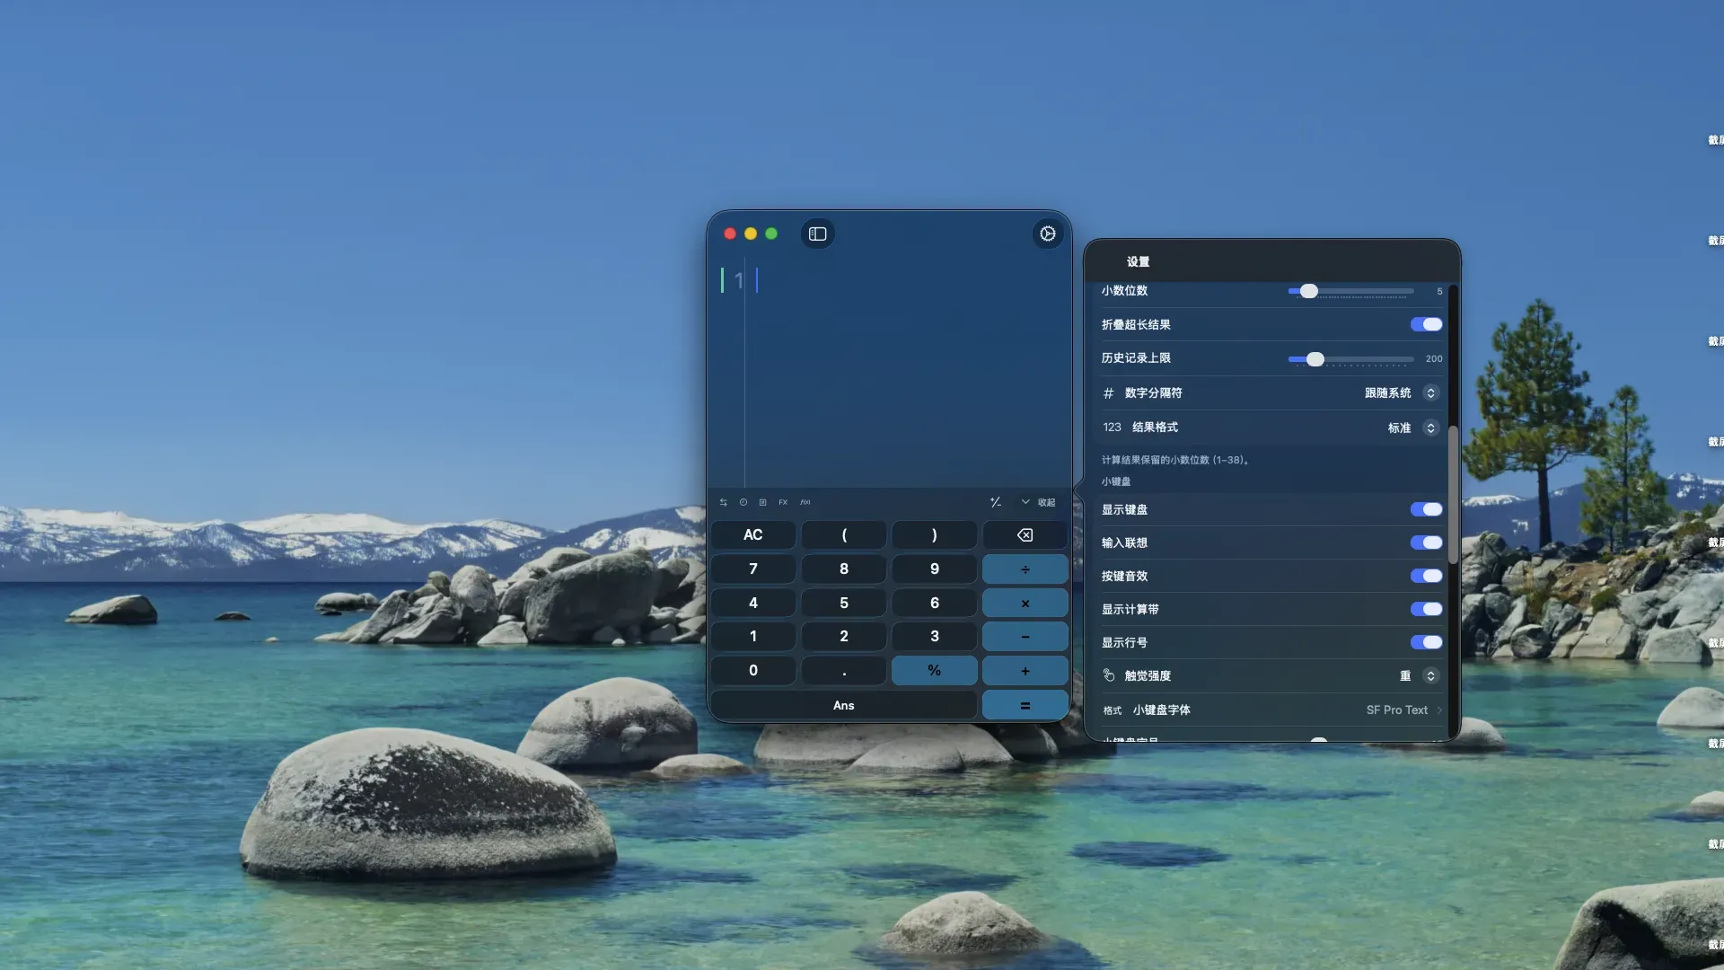The width and height of the screenshot is (1724, 970).
Task: Open the 结果格式 dropdown showing 标准
Action: click(x=1412, y=428)
